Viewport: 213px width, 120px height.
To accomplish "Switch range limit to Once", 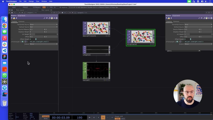I will click(x=123, y=119).
